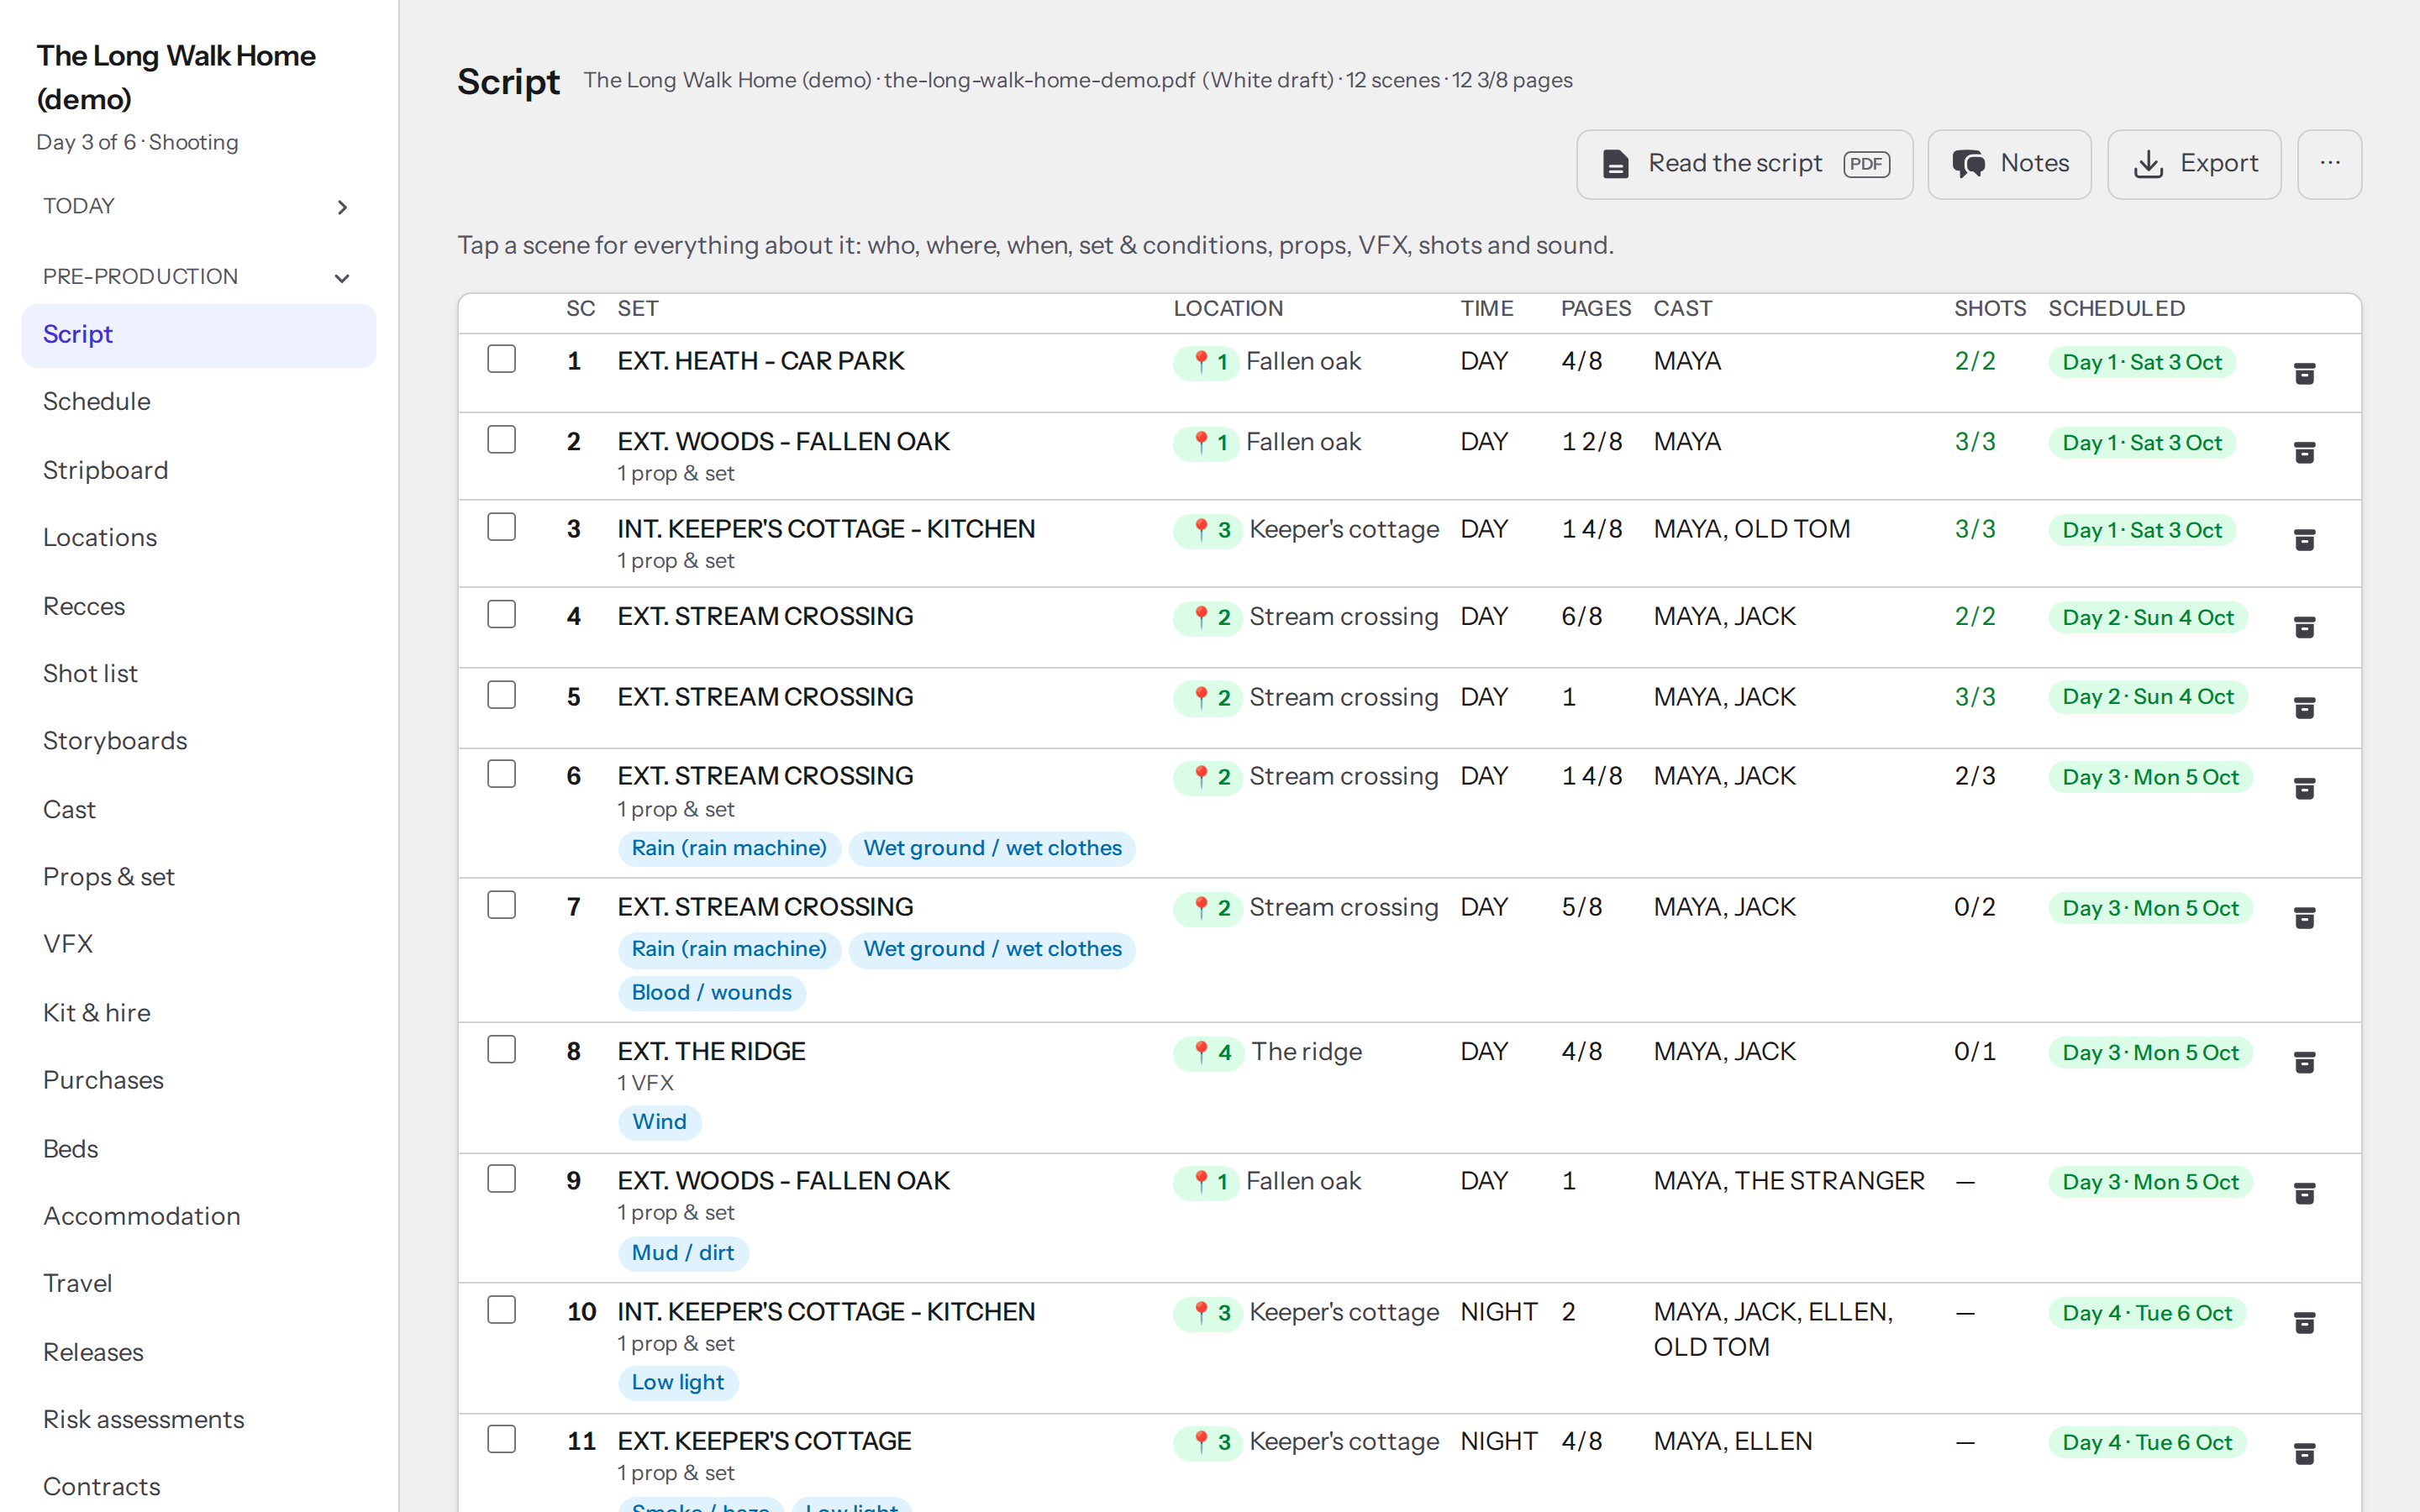Click the archive icon for scene 9
The width and height of the screenshot is (2420, 1512).
click(x=2304, y=1193)
